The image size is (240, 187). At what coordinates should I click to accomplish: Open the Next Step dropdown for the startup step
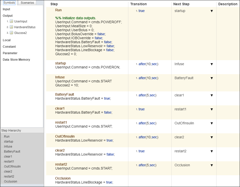(212, 64)
